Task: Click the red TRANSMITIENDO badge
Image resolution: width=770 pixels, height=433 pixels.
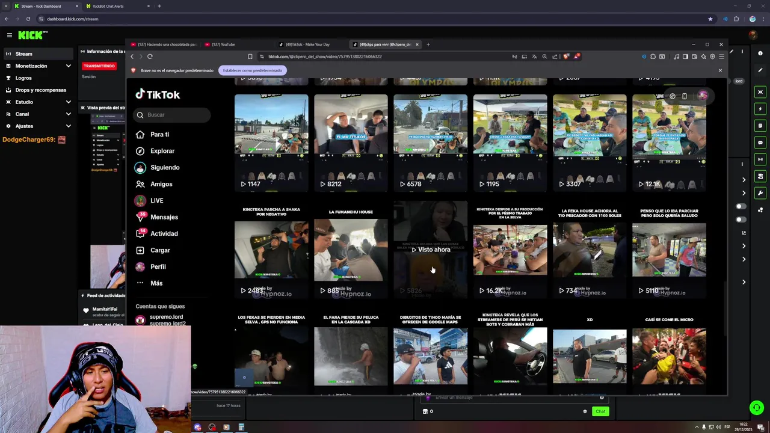Action: [x=99, y=66]
